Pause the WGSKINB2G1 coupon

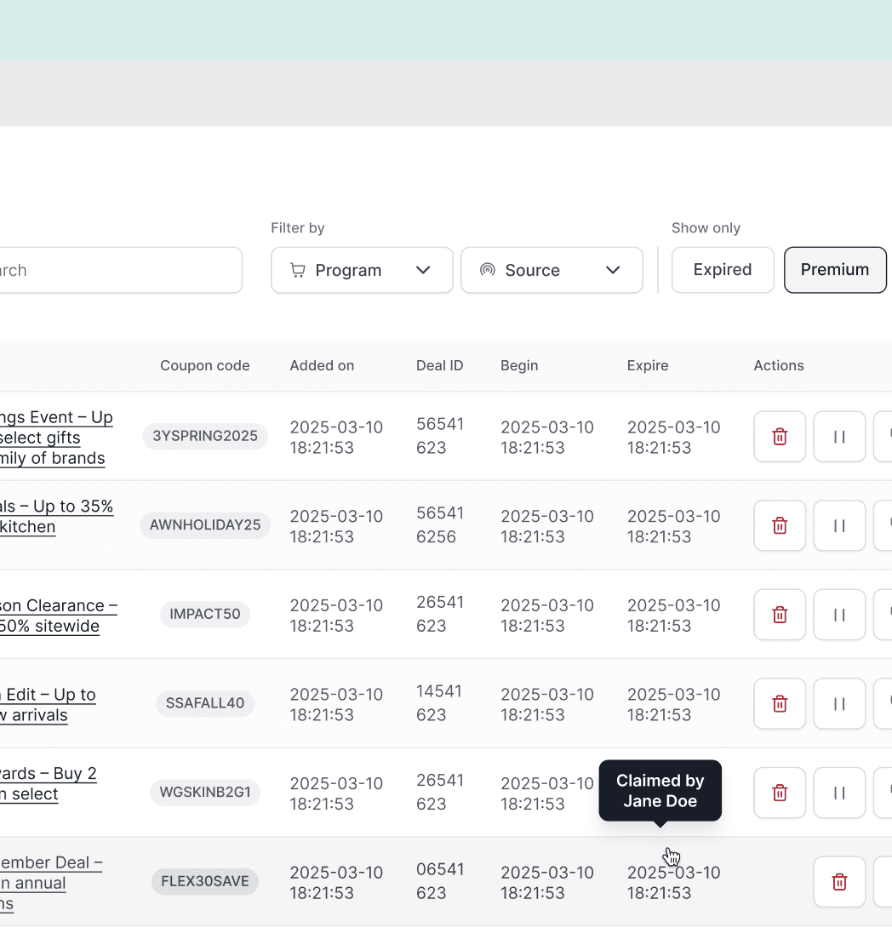(x=839, y=793)
